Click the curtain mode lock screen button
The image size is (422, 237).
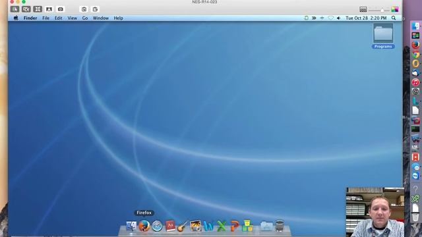pos(49,9)
